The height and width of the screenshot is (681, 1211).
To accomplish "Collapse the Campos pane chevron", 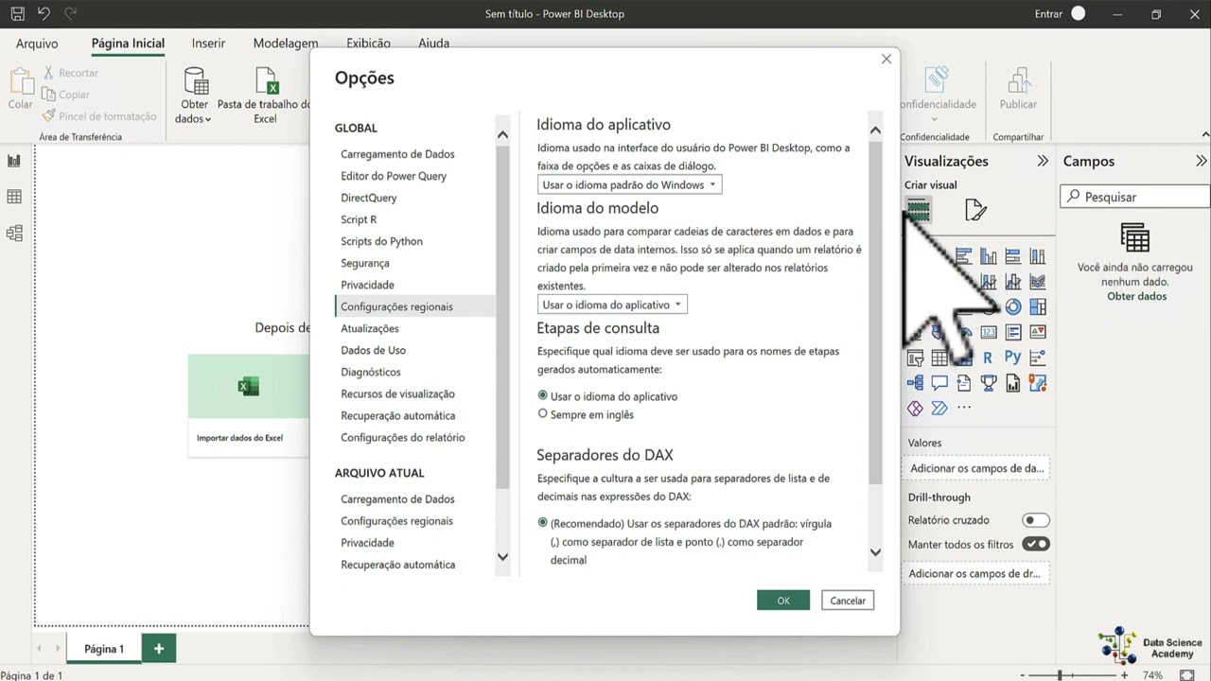I will pos(1201,161).
